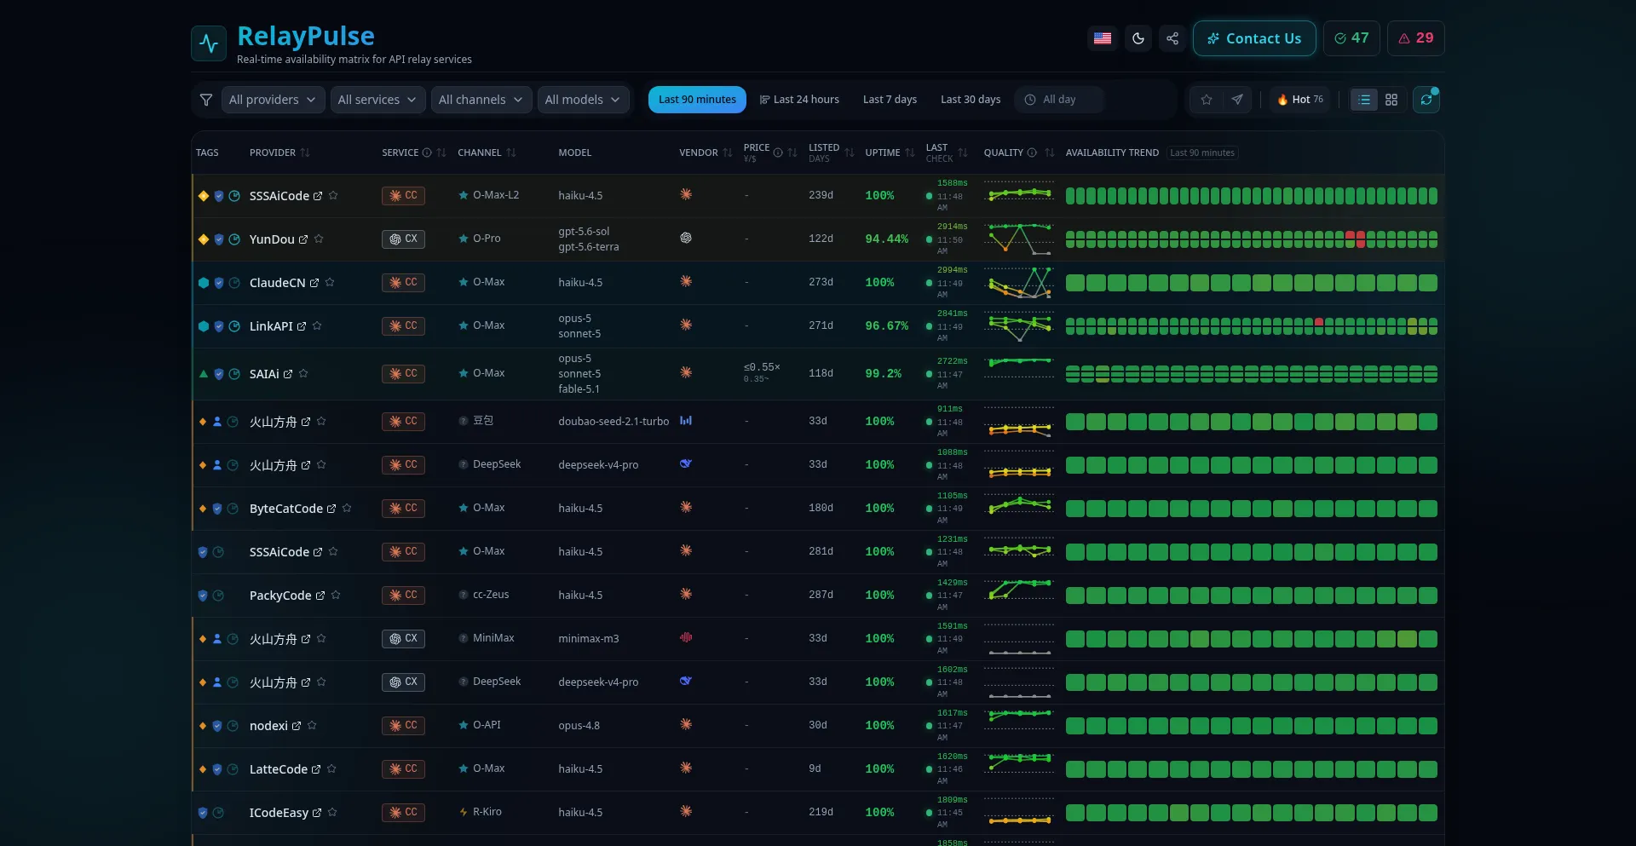The height and width of the screenshot is (846, 1636).
Task: Open ClaudeCN external link icon
Action: click(x=314, y=283)
